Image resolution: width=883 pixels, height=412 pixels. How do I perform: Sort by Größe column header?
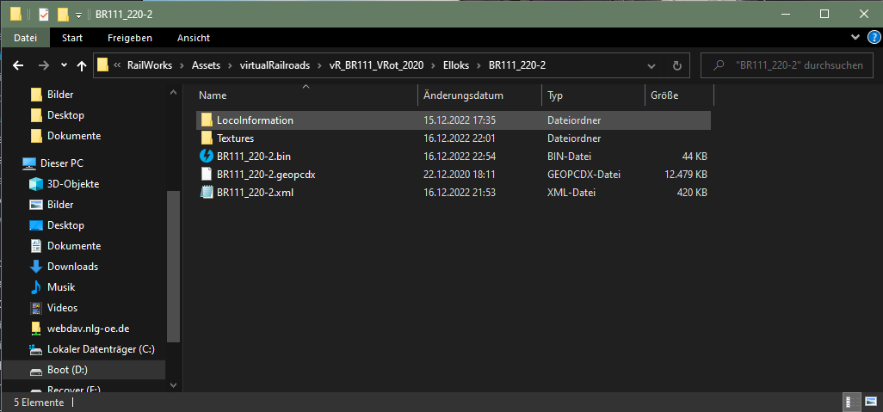[x=679, y=95]
